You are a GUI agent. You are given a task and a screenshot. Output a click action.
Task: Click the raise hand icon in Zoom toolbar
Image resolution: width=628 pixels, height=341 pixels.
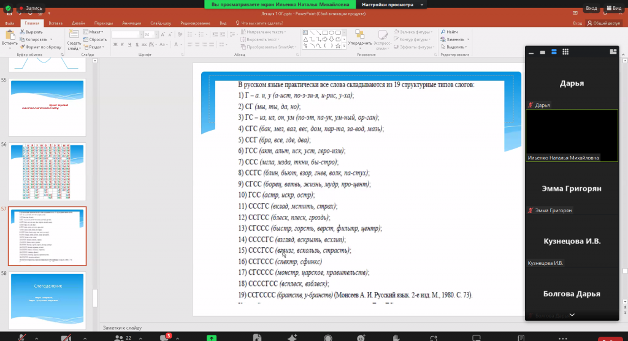396,338
